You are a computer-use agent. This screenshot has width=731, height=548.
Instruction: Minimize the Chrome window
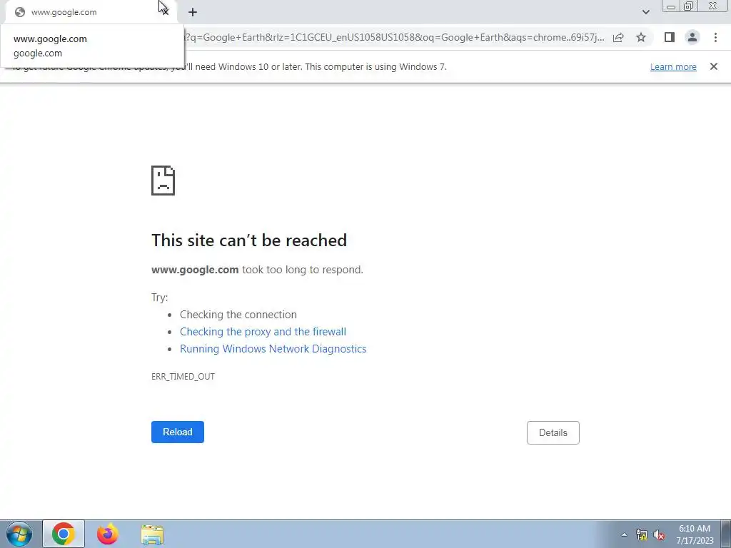point(671,6)
